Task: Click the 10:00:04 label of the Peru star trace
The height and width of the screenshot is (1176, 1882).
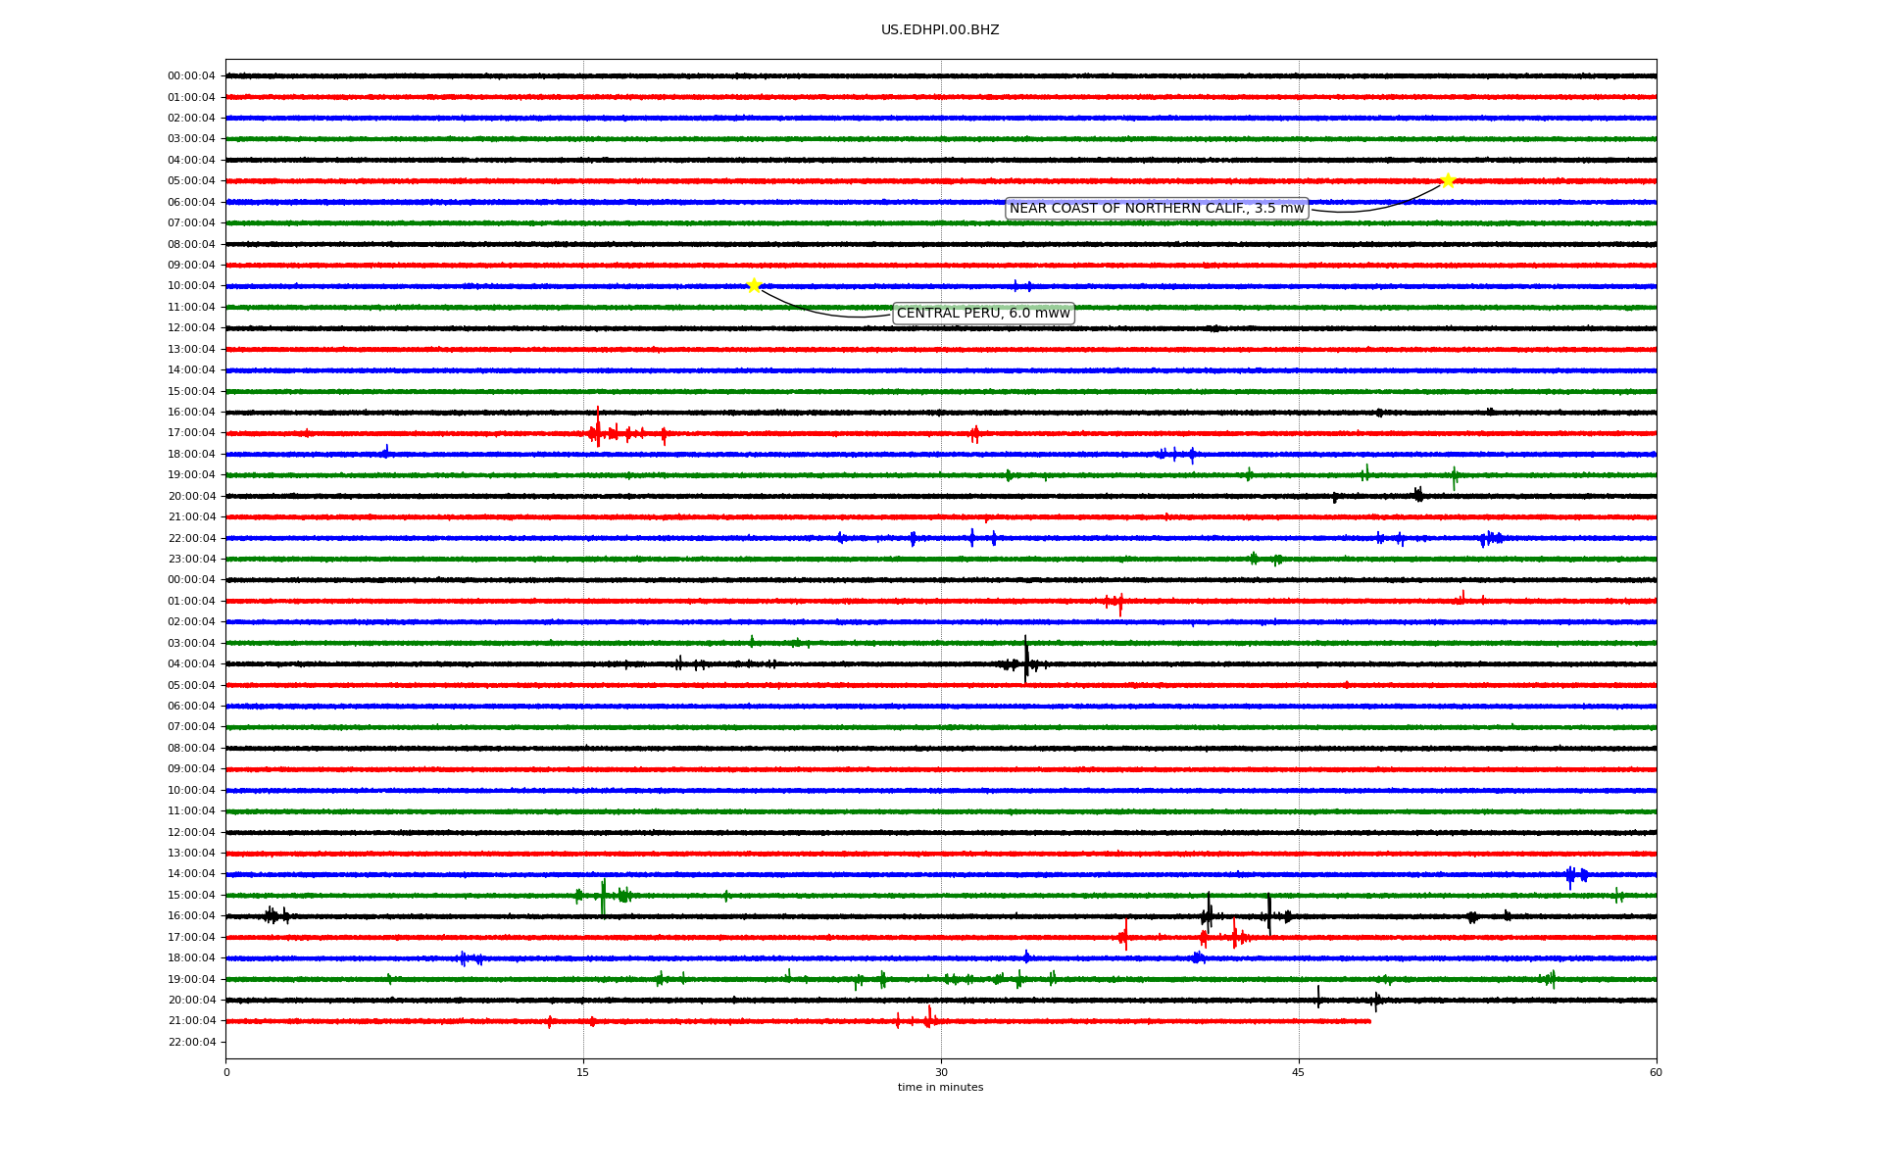Action: coord(191,286)
